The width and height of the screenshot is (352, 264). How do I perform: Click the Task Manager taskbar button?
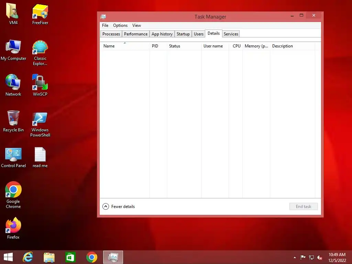113,257
